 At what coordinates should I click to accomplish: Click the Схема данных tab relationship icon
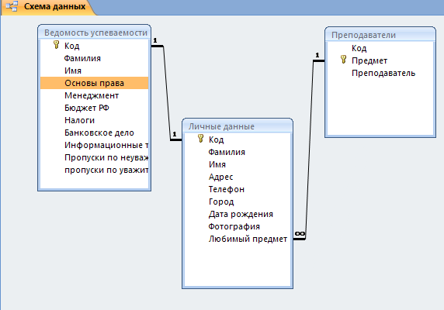(12, 6)
